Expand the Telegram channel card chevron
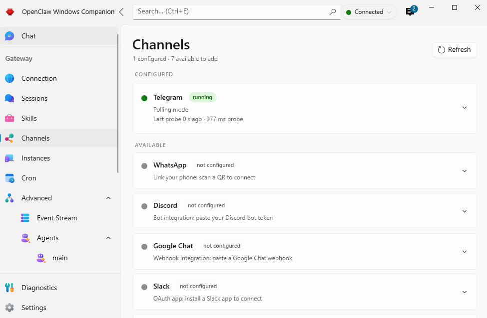Screen dimensions: 487x318 (x=465, y=108)
